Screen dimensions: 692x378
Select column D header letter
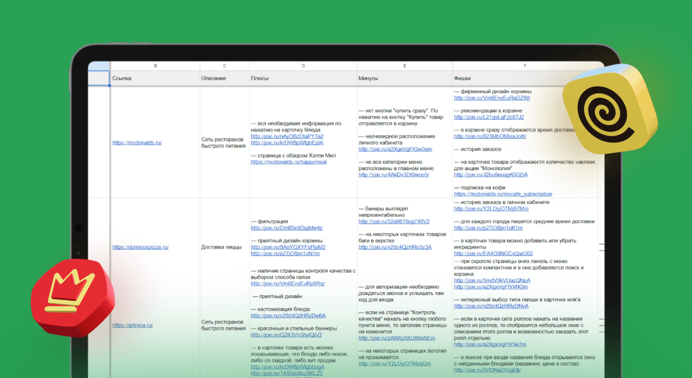303,66
